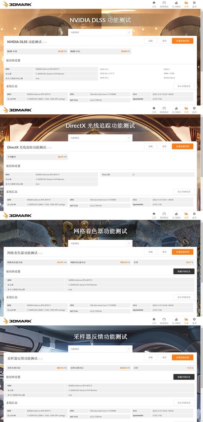Open Home icon in the DLSS test window

point(154,4)
